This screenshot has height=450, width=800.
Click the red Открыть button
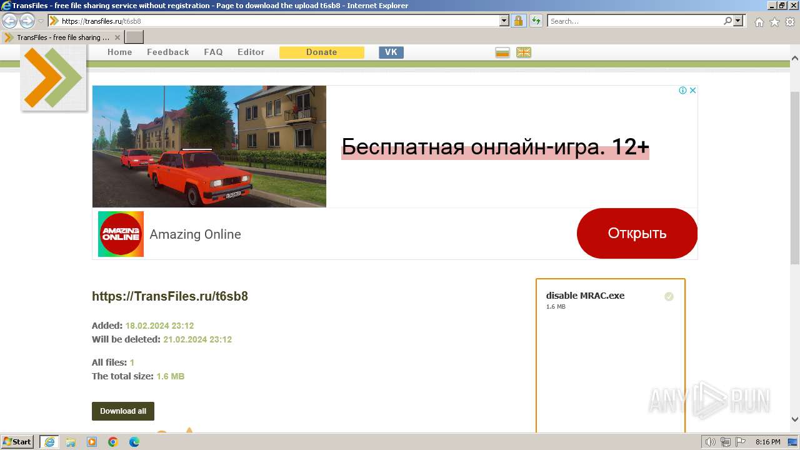click(x=637, y=233)
